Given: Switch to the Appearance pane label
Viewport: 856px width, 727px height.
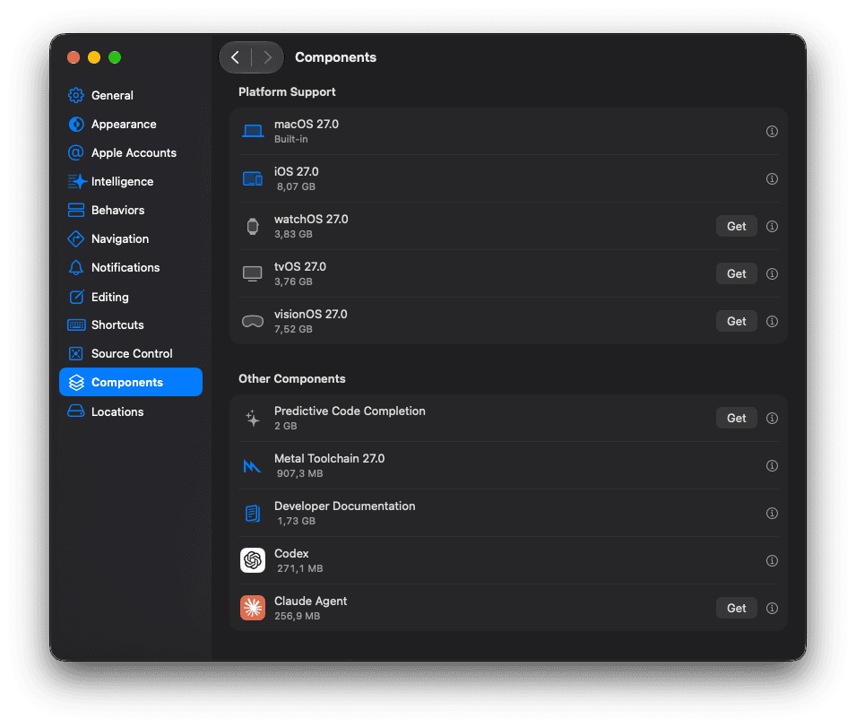Looking at the screenshot, I should pyautogui.click(x=124, y=125).
